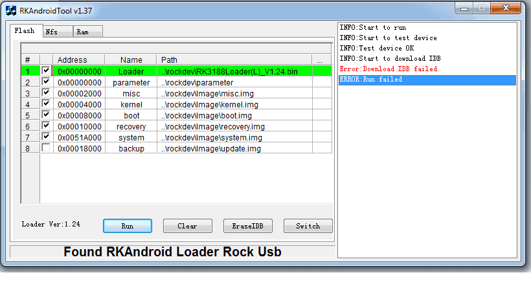The image size is (531, 299).
Task: Click the kernel name cell
Action: coord(131,105)
